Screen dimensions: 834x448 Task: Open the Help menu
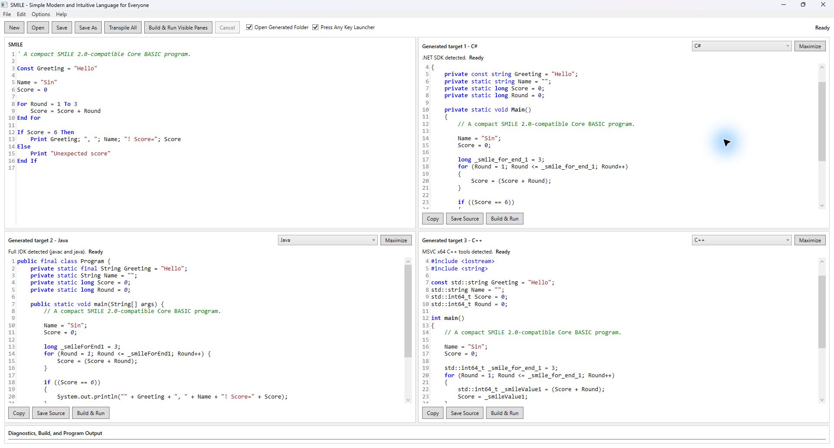(61, 14)
